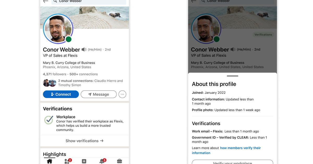The width and height of the screenshot is (313, 164).
Task: Click the drag handle atop About this profile sheet
Action: [x=232, y=76]
